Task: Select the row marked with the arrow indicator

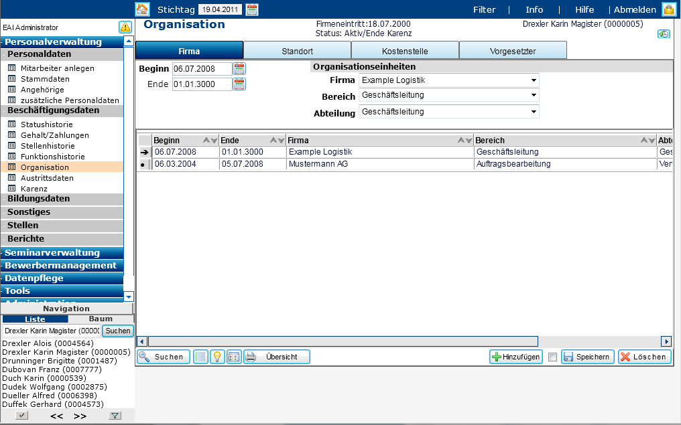Action: pyautogui.click(x=145, y=152)
